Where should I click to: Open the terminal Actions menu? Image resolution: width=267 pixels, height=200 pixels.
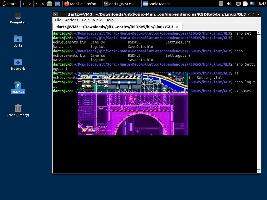pos(72,20)
